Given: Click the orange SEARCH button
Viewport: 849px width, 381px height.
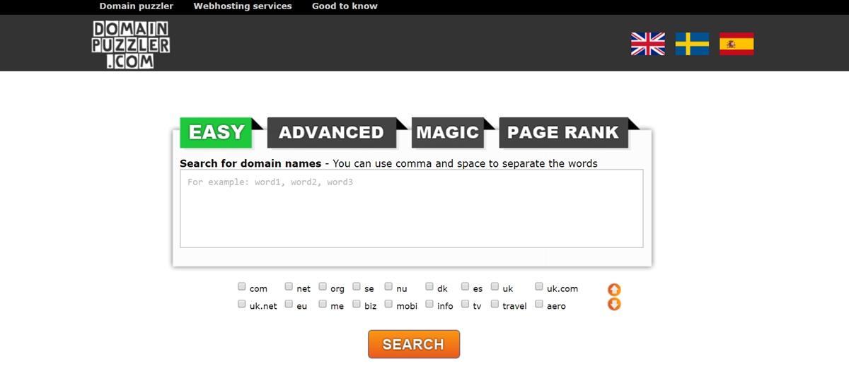Looking at the screenshot, I should coord(414,344).
